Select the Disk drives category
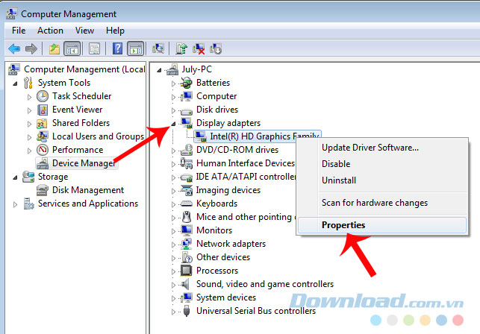 pyautogui.click(x=217, y=110)
